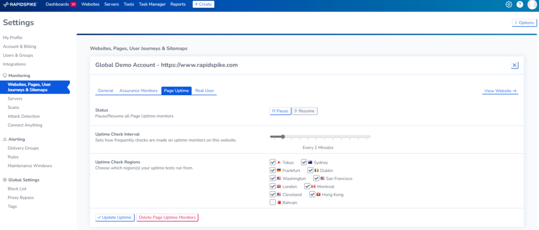This screenshot has width=539, height=230.
Task: Open alerting Rules
Action: click(x=13, y=157)
